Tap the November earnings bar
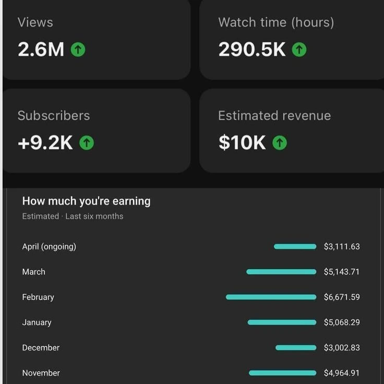Viewport: 384px width, 384px height. point(282,373)
